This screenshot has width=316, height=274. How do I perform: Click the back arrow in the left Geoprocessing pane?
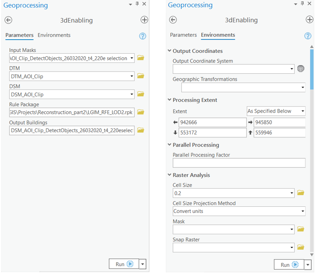(x=8, y=20)
